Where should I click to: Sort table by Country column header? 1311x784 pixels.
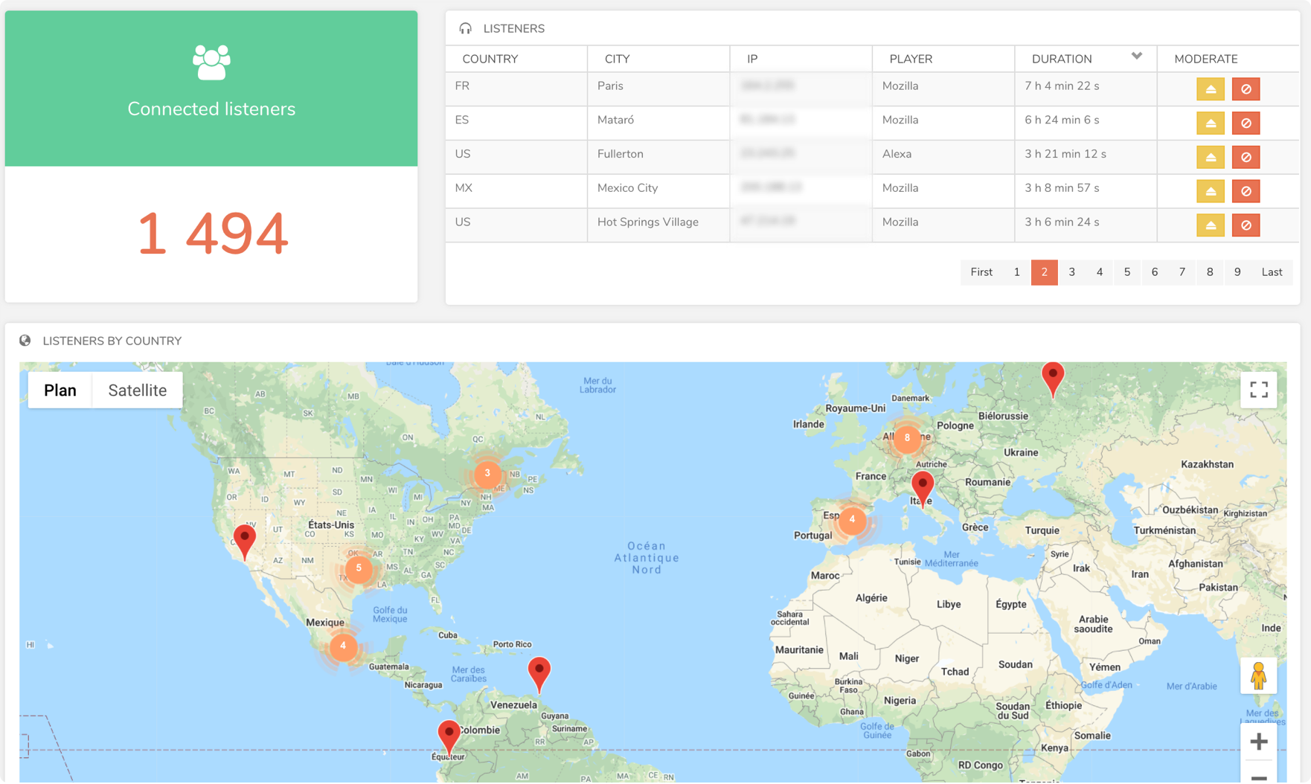tap(490, 59)
